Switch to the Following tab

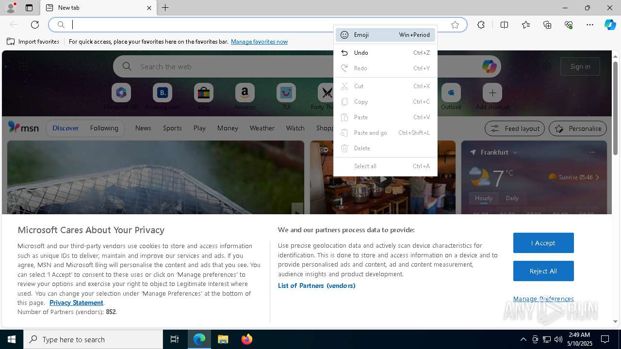click(x=104, y=128)
